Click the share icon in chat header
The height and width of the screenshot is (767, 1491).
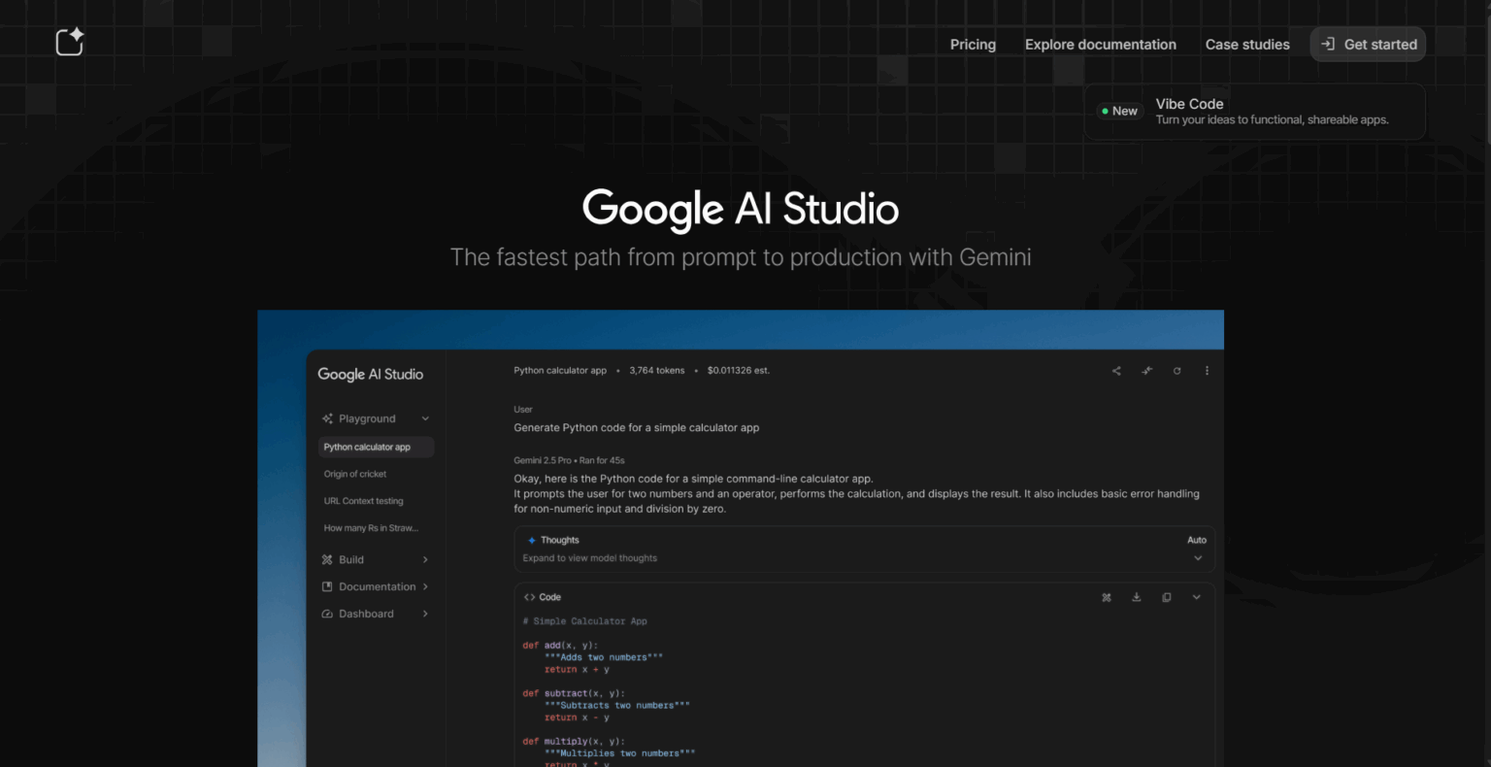point(1116,371)
